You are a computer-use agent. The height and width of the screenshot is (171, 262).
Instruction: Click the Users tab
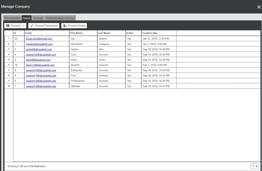(27, 18)
